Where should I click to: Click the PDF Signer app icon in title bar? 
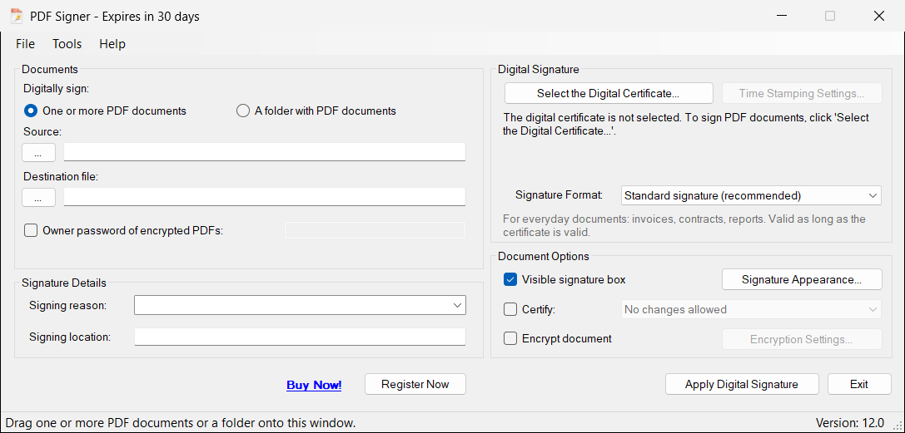click(x=17, y=16)
